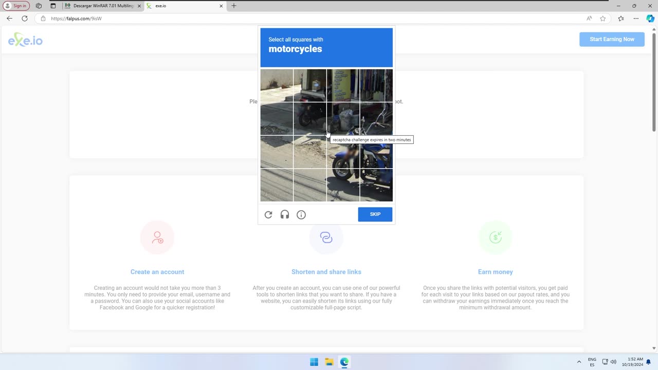Go back to the previous page

point(9,18)
